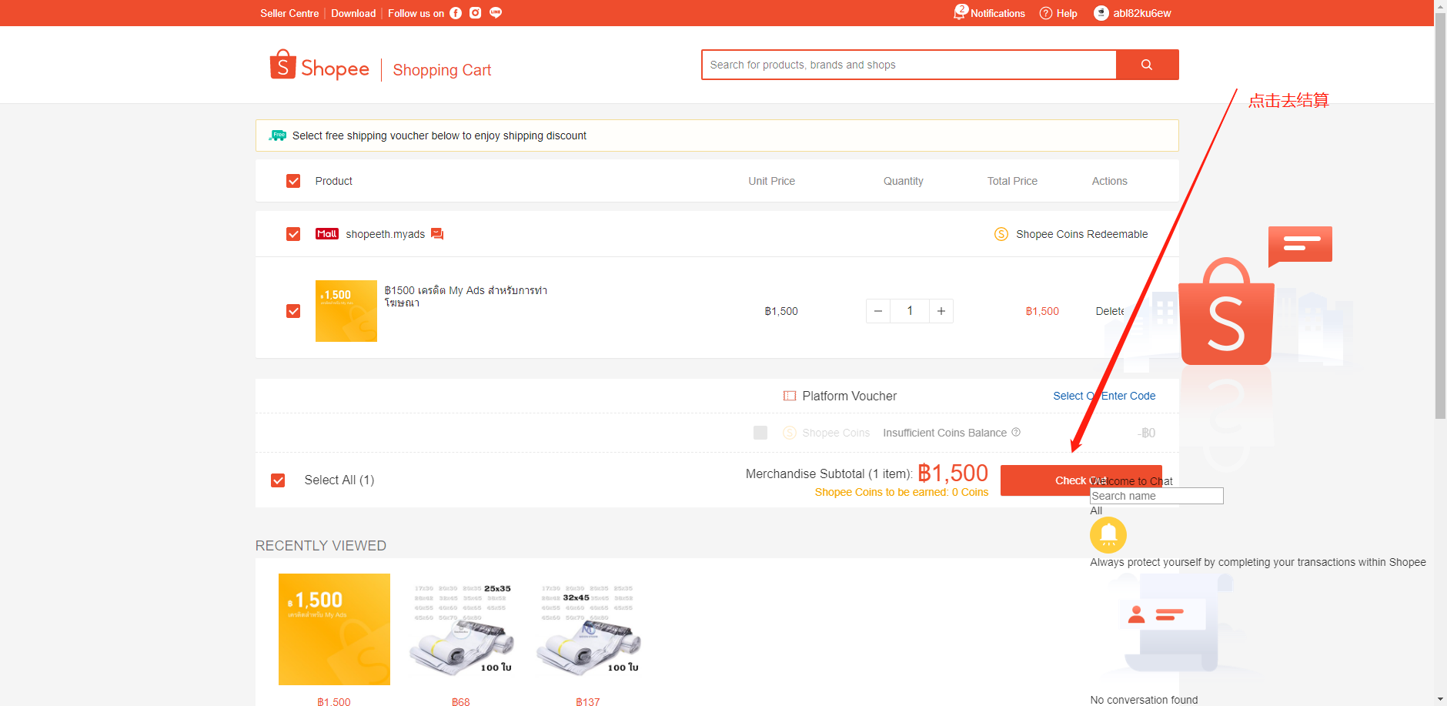1447x706 pixels.
Task: Click the yellow chat notification bell icon
Action: (1108, 534)
